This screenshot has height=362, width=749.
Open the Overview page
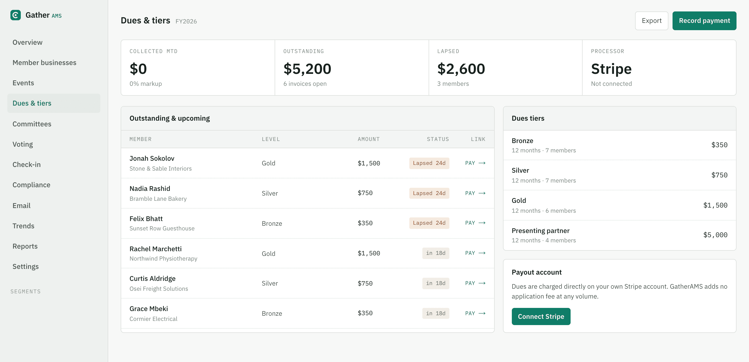[x=54, y=42]
